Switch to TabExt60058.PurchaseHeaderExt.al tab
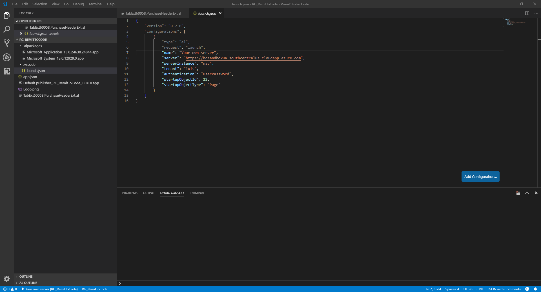The image size is (541, 292). (154, 13)
